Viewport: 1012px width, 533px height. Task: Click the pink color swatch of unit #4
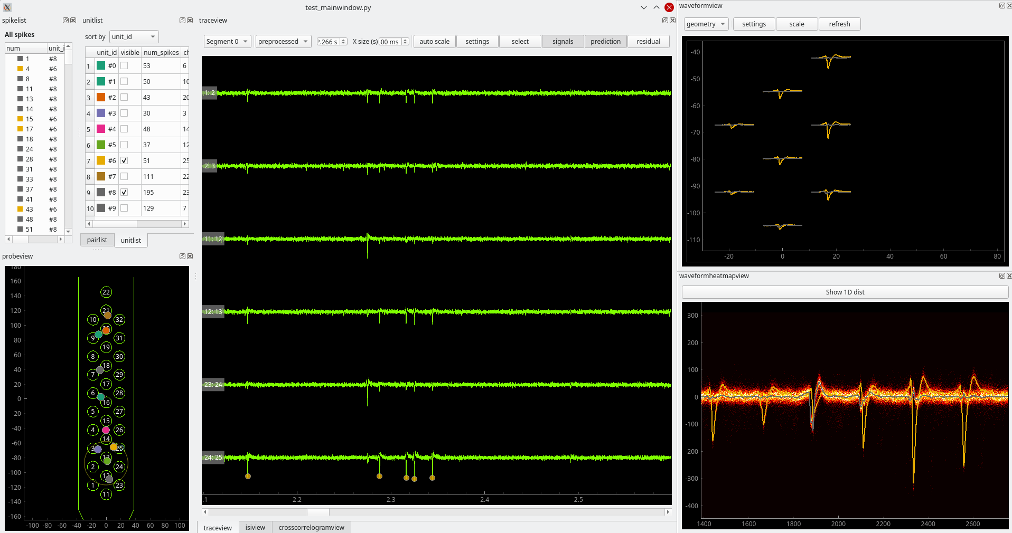[101, 129]
